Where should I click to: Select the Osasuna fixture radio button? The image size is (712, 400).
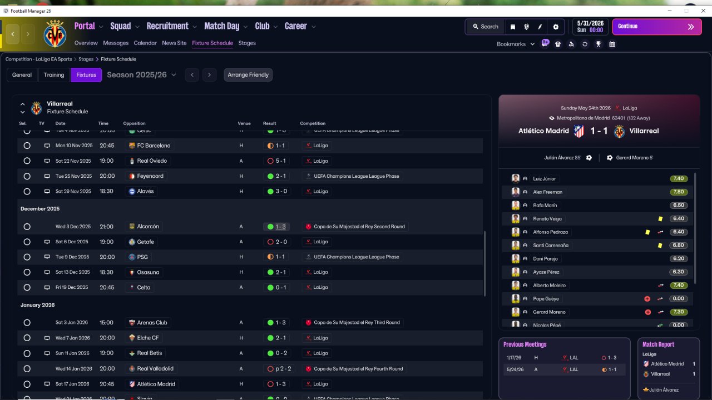(x=27, y=272)
